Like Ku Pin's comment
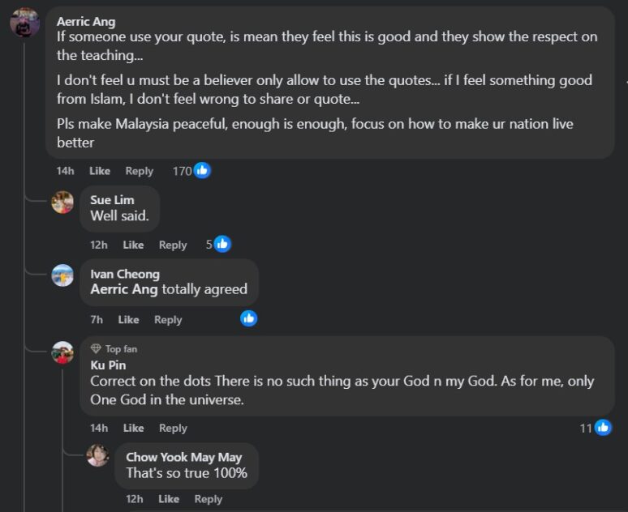Screen dimensions: 628x512 tap(133, 428)
